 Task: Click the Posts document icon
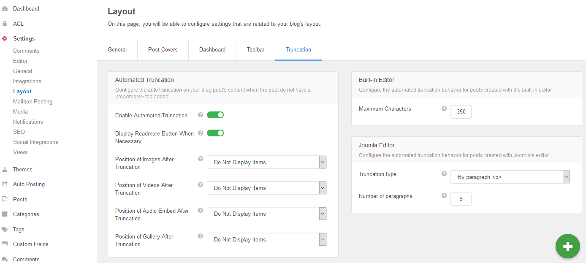5,199
